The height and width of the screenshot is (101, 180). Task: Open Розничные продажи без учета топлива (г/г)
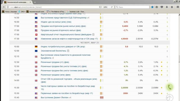64,66
